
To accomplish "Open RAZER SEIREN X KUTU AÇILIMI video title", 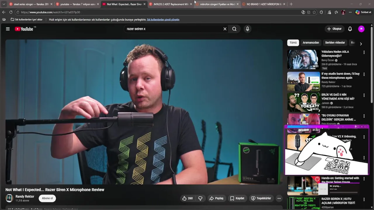I will coord(338,201).
